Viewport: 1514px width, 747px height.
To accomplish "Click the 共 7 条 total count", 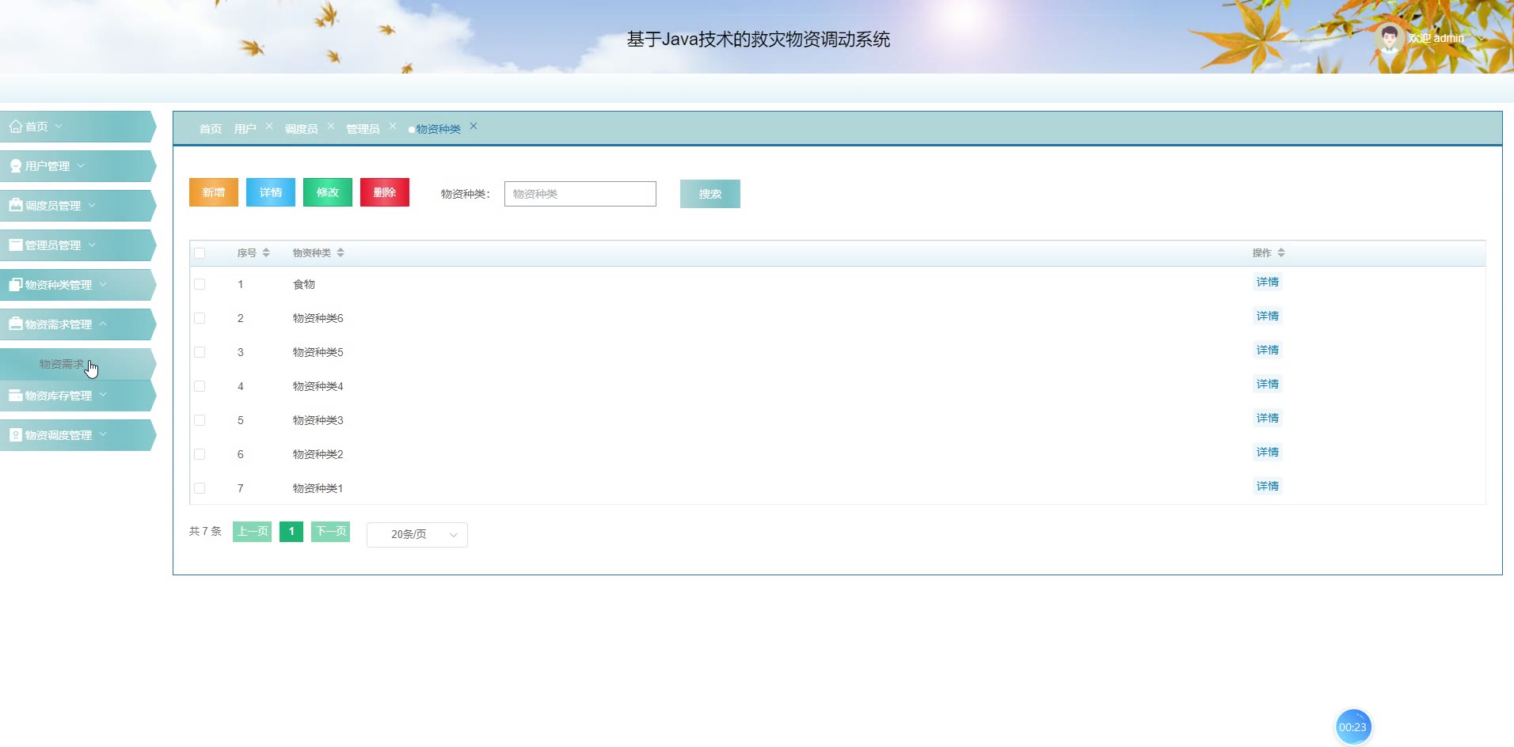I will pyautogui.click(x=205, y=532).
